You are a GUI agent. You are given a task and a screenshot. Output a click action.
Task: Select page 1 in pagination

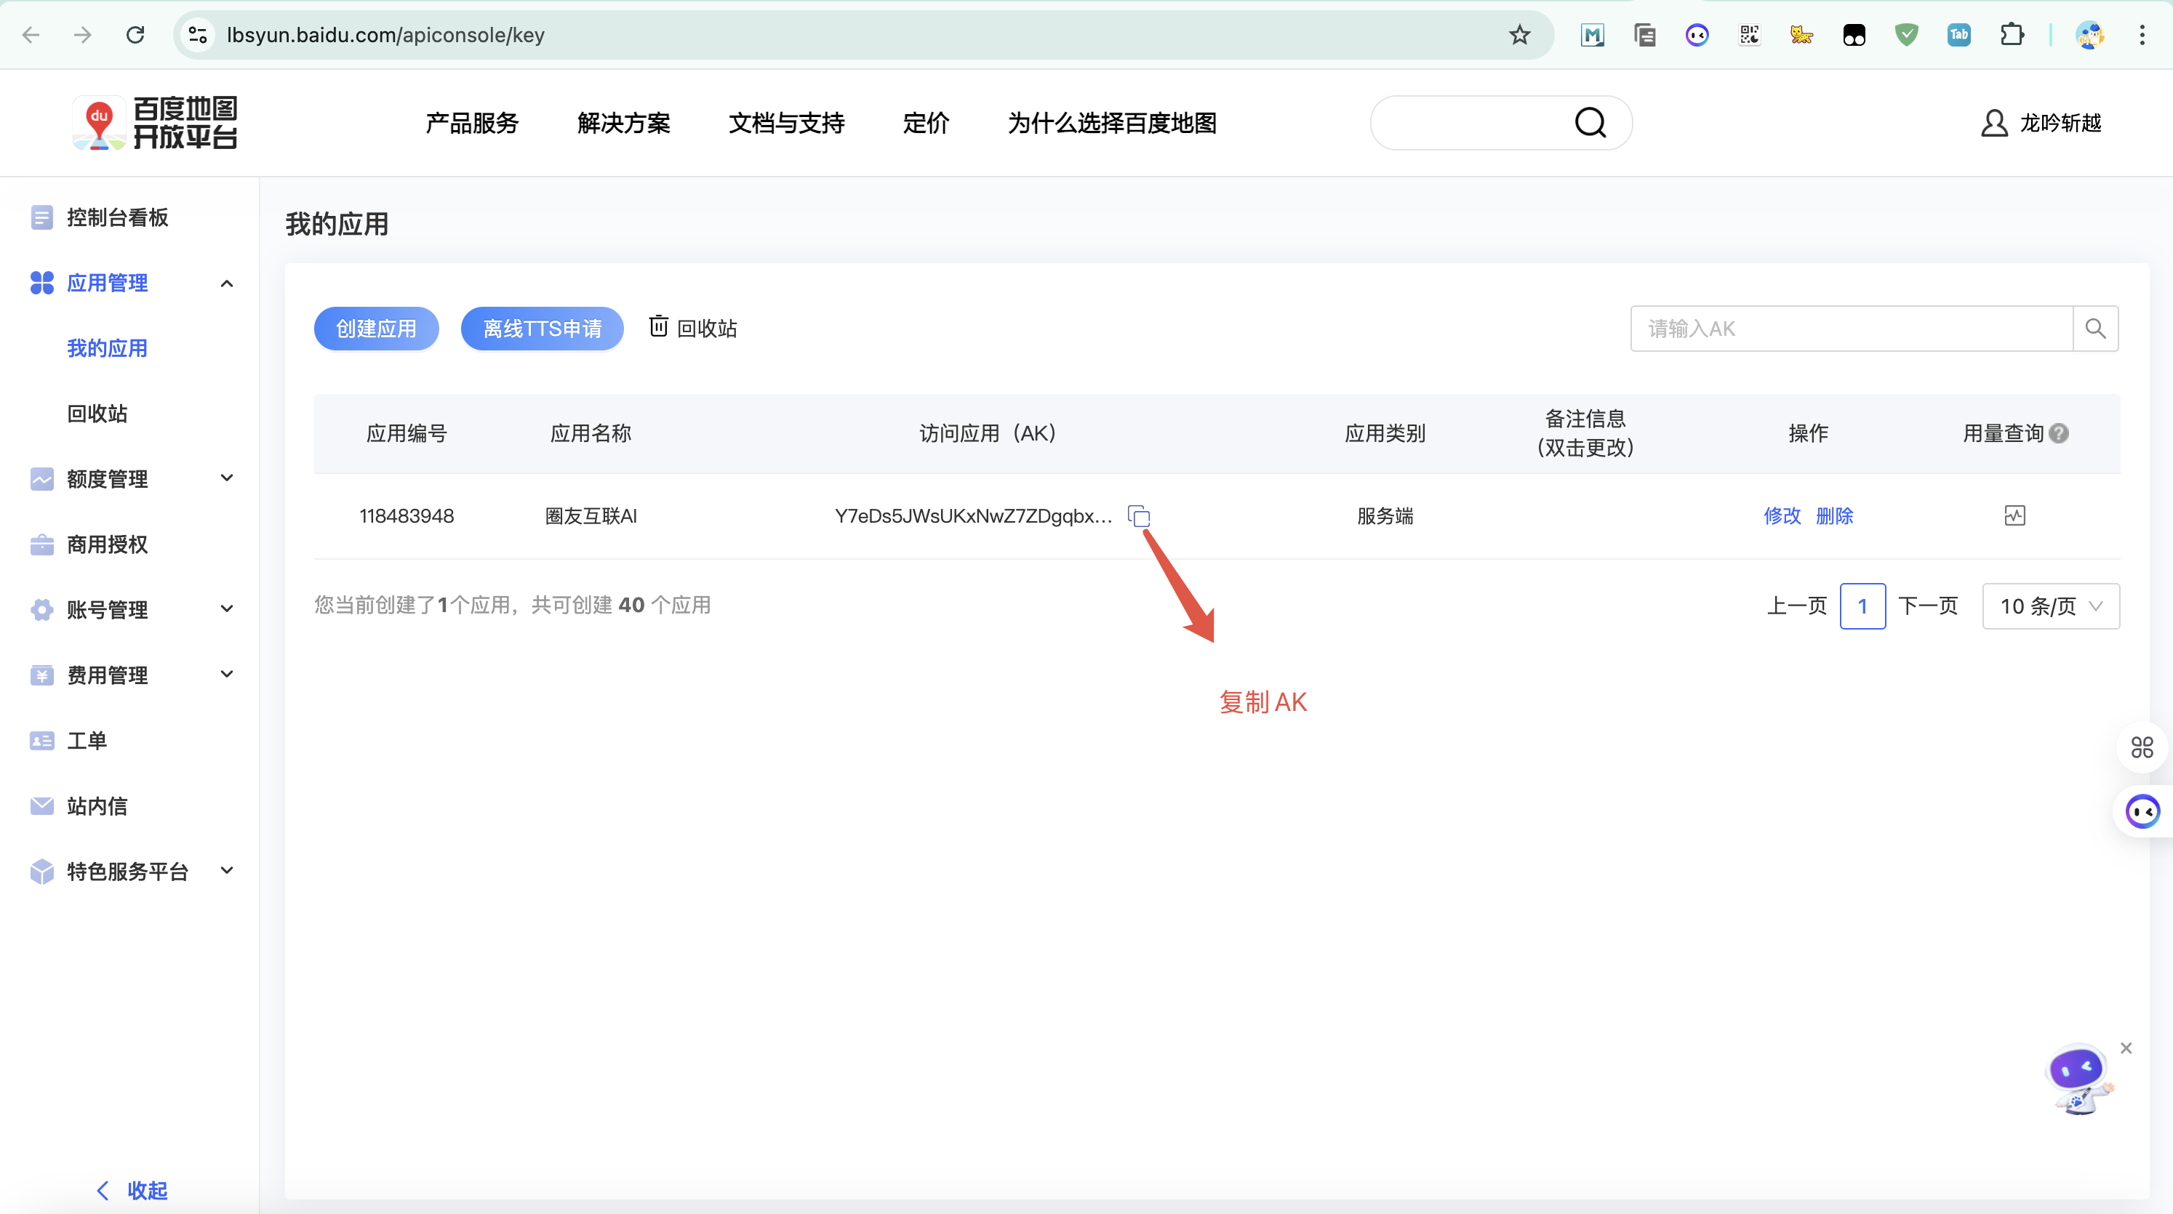1862,606
